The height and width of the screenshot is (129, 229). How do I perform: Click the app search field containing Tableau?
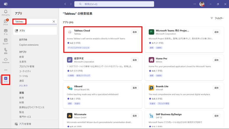tap(35, 22)
